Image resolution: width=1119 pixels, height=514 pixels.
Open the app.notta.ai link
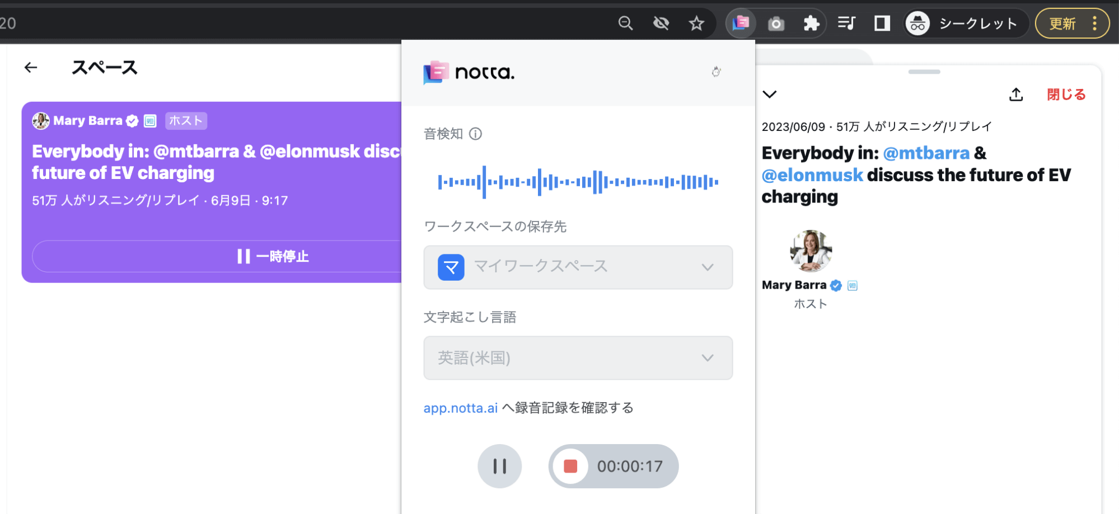pyautogui.click(x=461, y=408)
